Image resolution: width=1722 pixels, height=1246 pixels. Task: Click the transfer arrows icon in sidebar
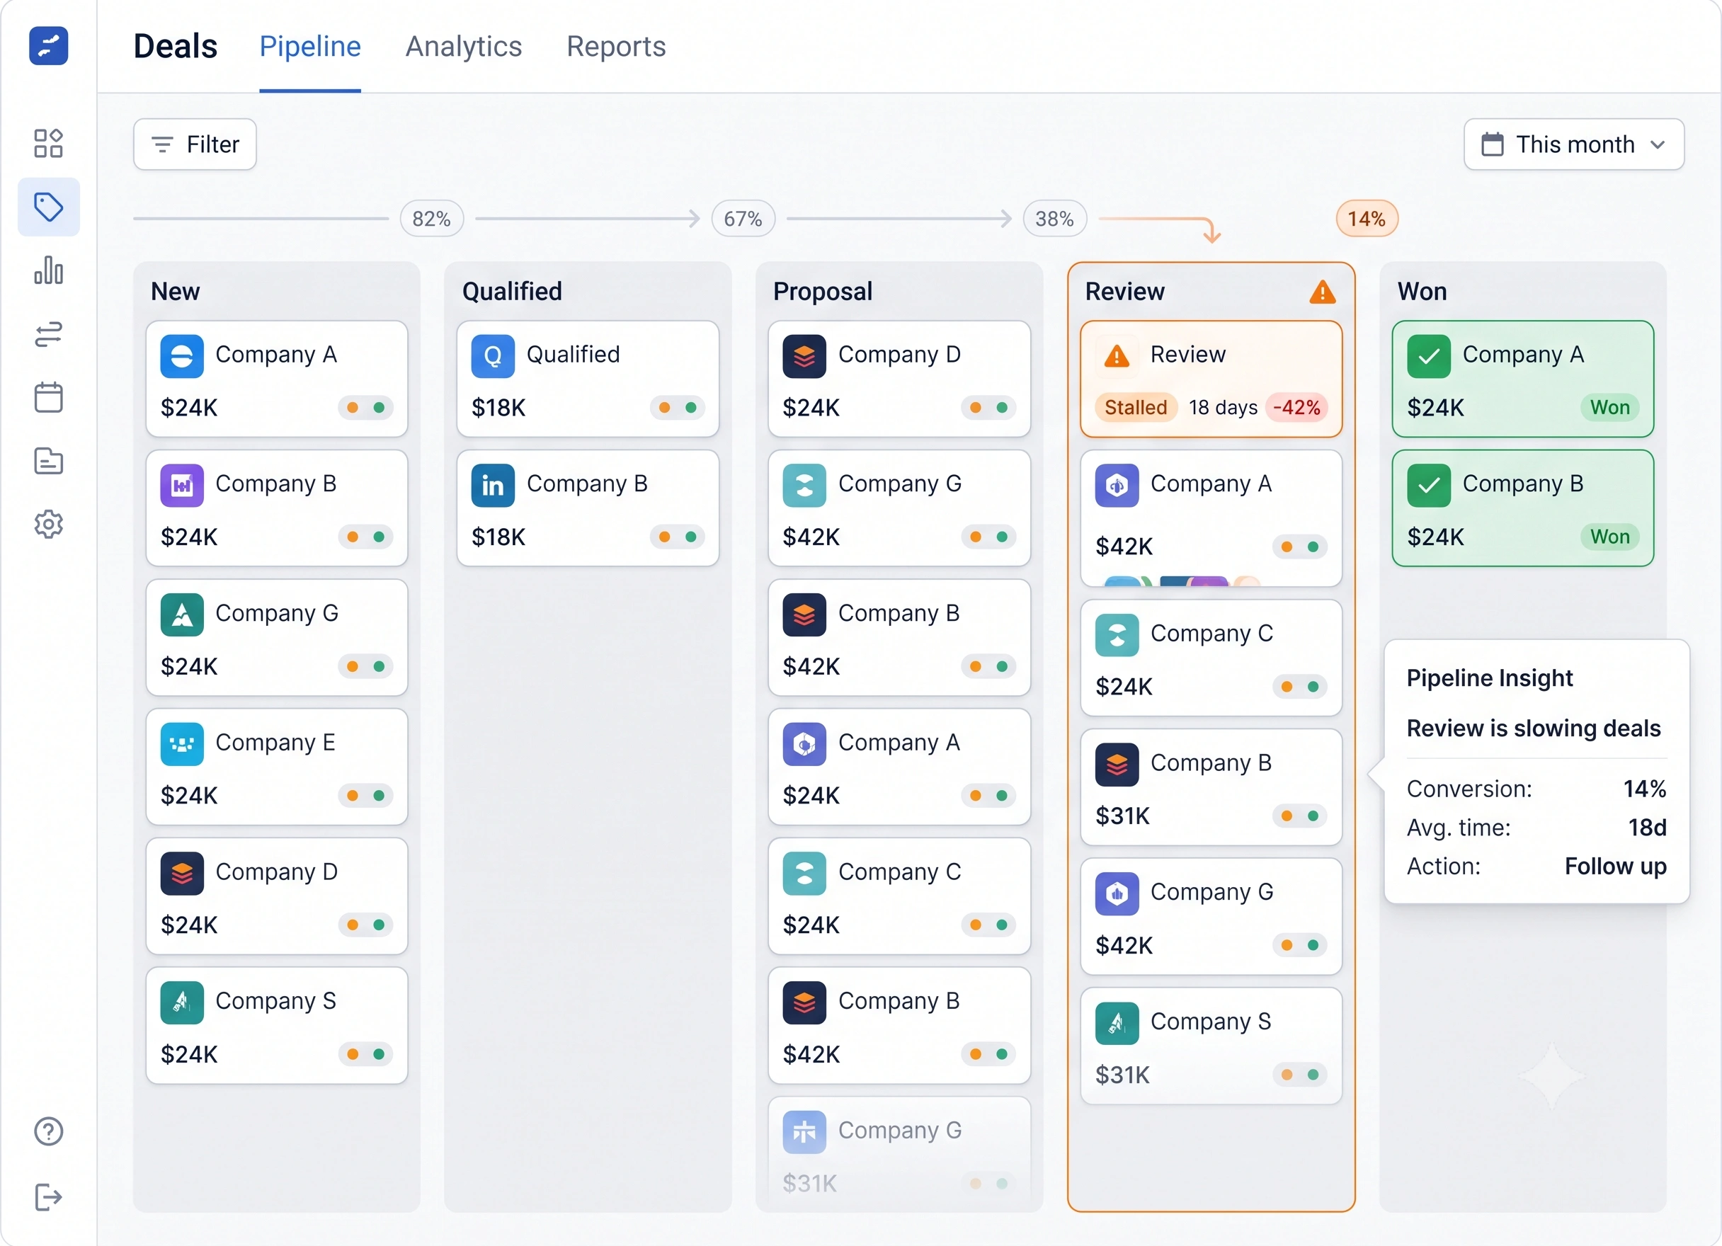[49, 334]
